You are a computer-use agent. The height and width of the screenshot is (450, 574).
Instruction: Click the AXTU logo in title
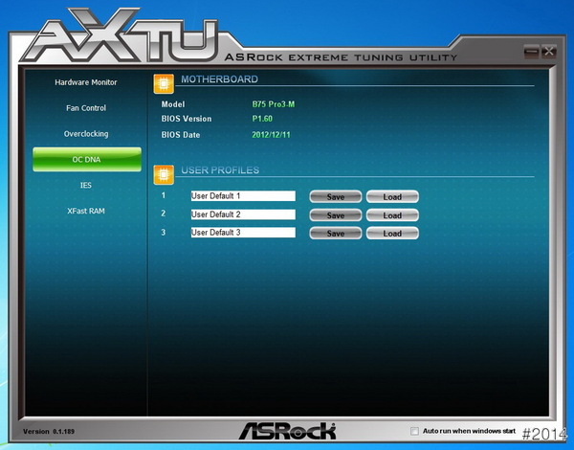click(119, 34)
